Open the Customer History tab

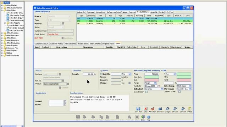(57, 44)
